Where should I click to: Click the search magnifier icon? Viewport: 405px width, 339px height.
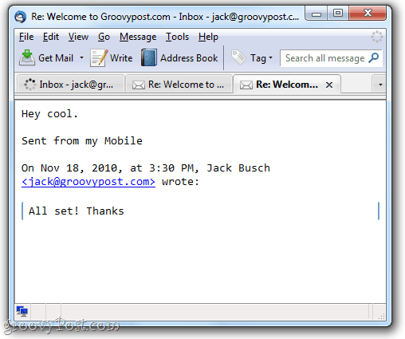point(374,57)
